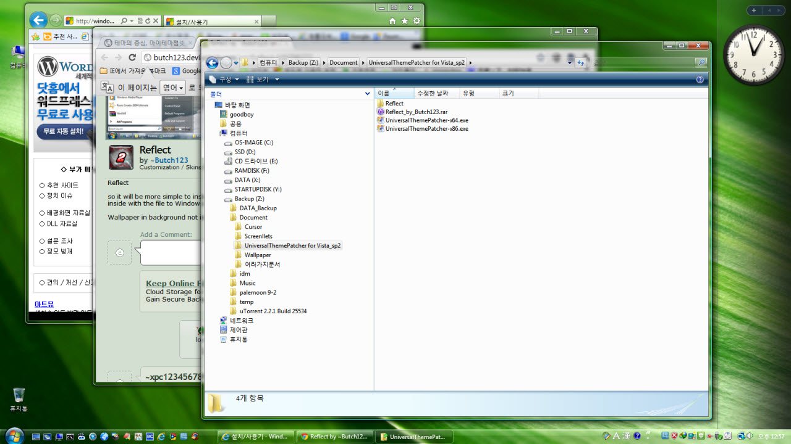The height and width of the screenshot is (444, 791).
Task: Select the Reflect folder in file list
Action: [390, 104]
